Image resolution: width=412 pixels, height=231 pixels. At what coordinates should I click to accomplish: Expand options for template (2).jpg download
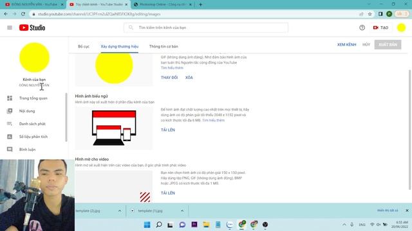tap(120, 211)
